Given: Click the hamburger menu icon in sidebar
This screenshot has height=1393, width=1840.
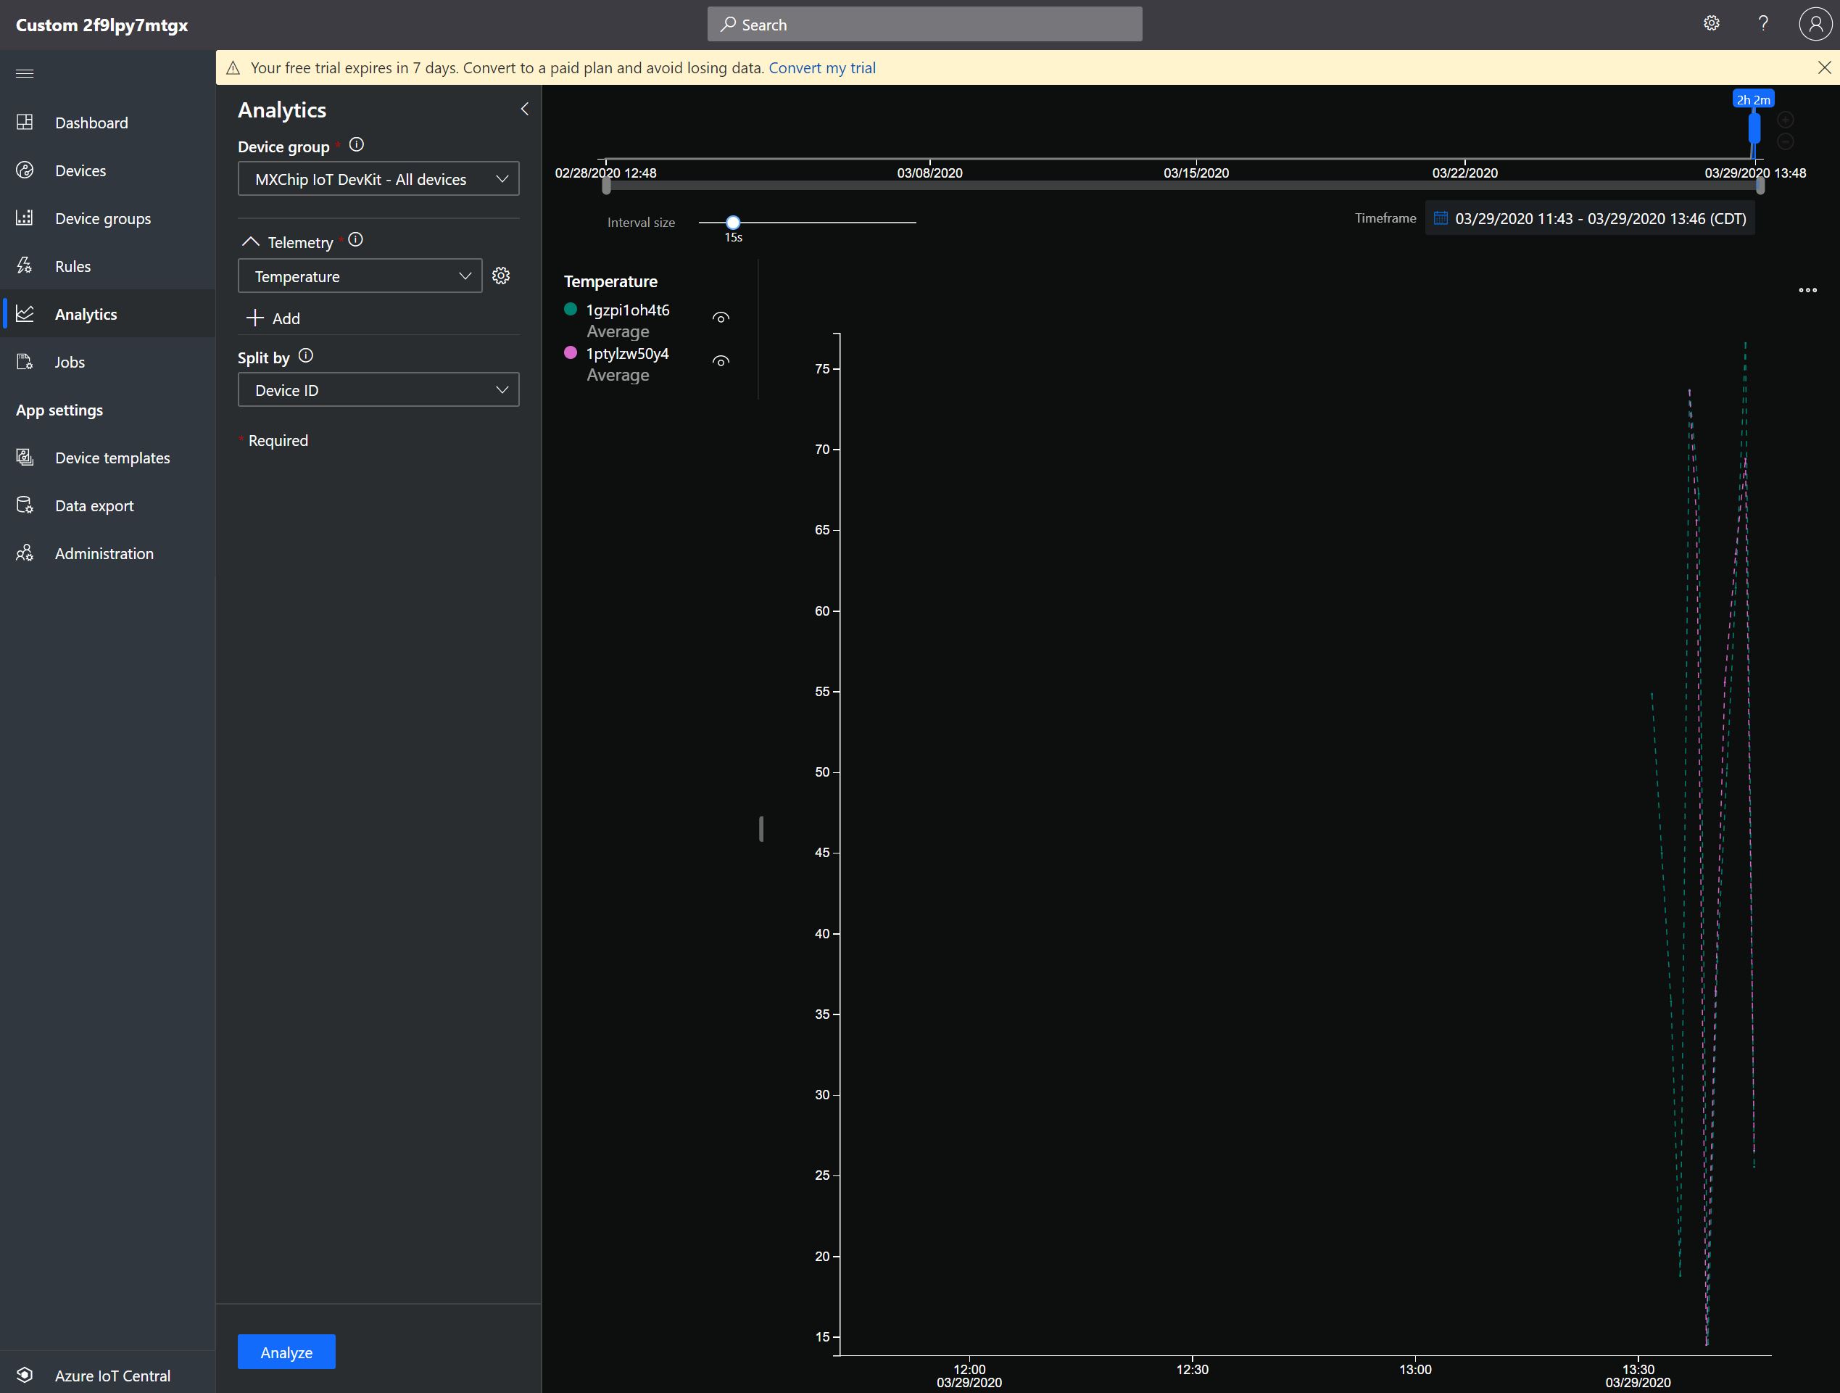Looking at the screenshot, I should [25, 73].
